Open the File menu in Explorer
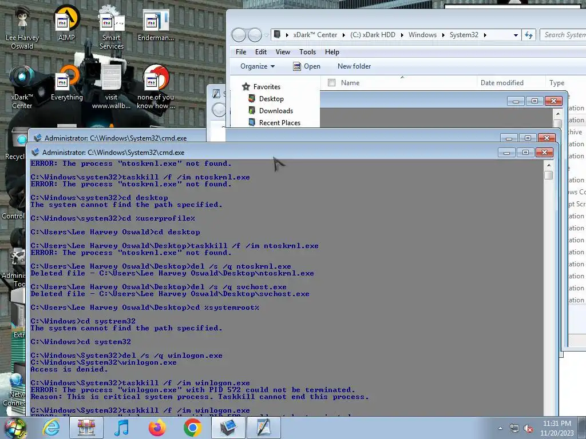The width and height of the screenshot is (586, 439). point(241,52)
